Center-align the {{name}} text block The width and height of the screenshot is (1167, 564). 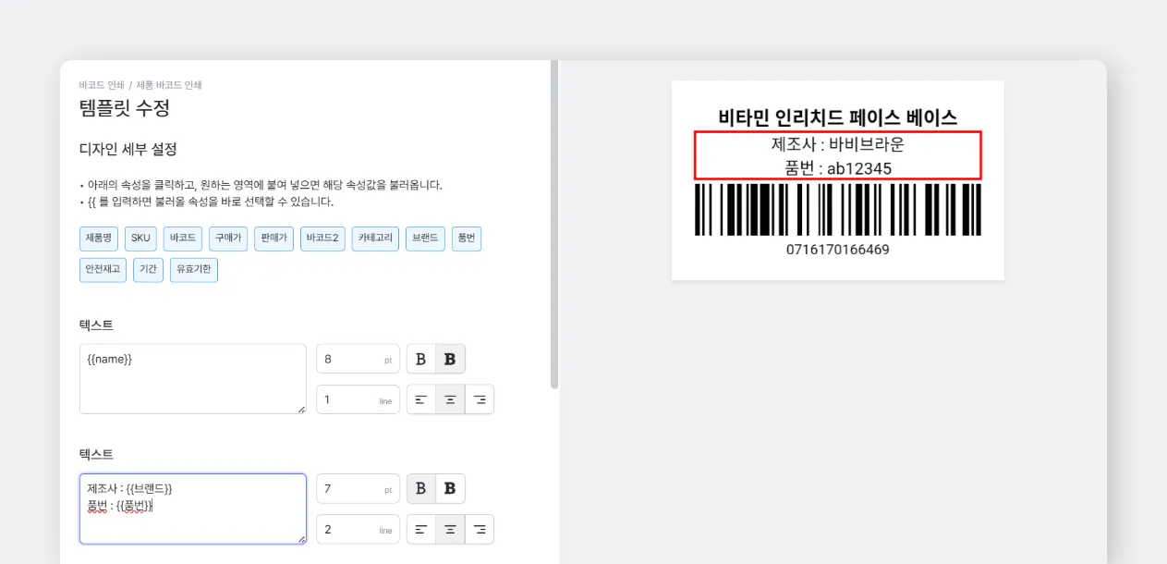pos(450,399)
